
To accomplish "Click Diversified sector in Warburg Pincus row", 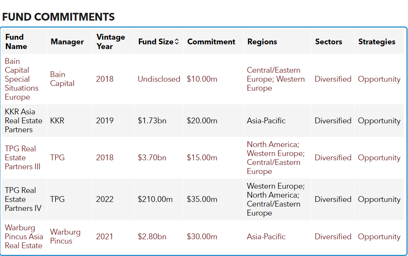I will pyautogui.click(x=333, y=237).
